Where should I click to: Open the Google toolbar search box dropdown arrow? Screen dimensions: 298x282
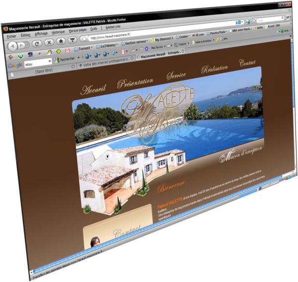tap(50, 61)
